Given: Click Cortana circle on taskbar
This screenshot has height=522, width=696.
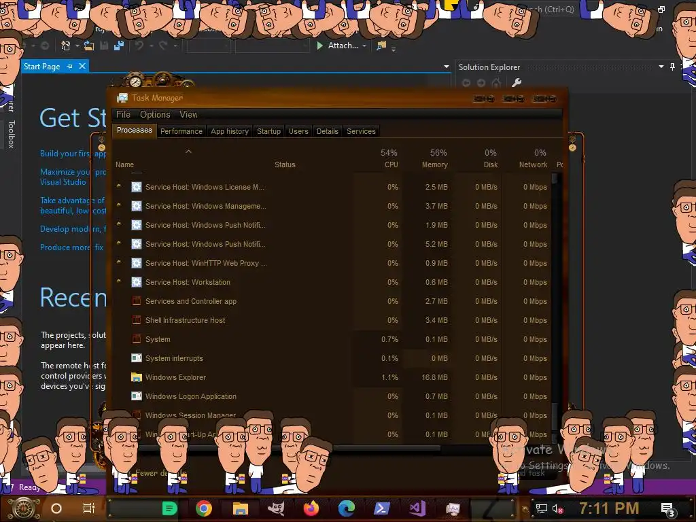Looking at the screenshot, I should pos(56,508).
